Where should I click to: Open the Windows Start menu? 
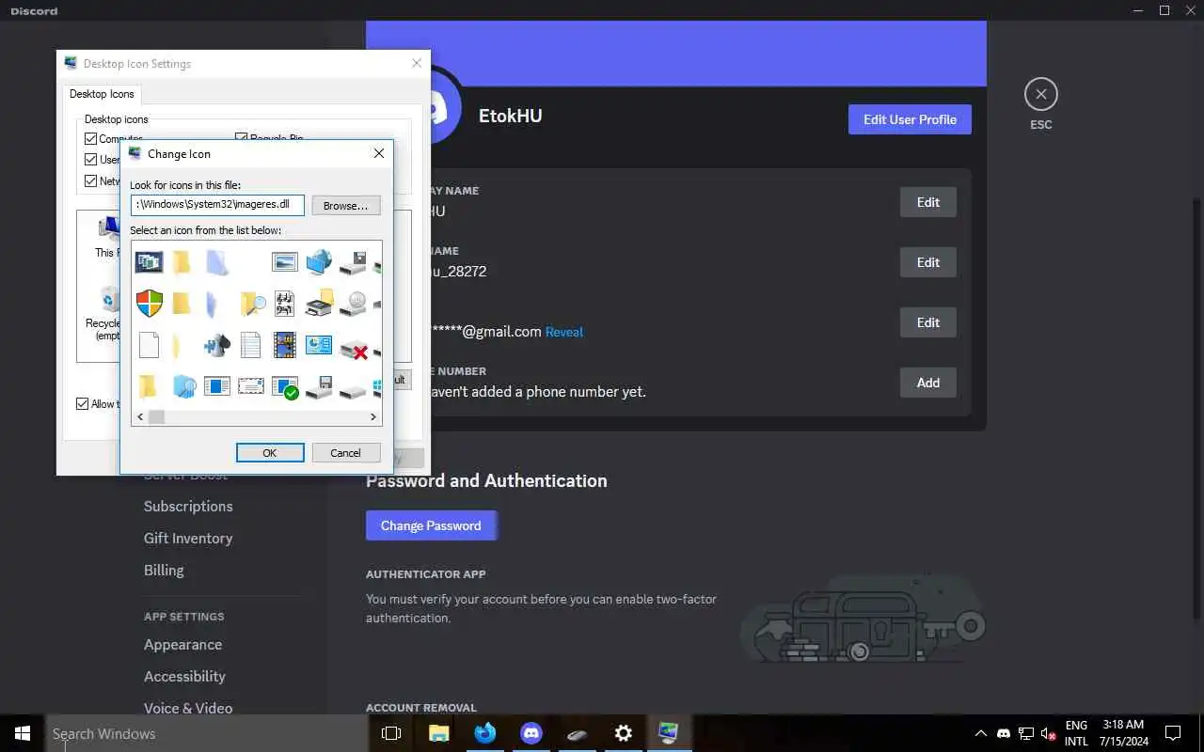pyautogui.click(x=23, y=733)
